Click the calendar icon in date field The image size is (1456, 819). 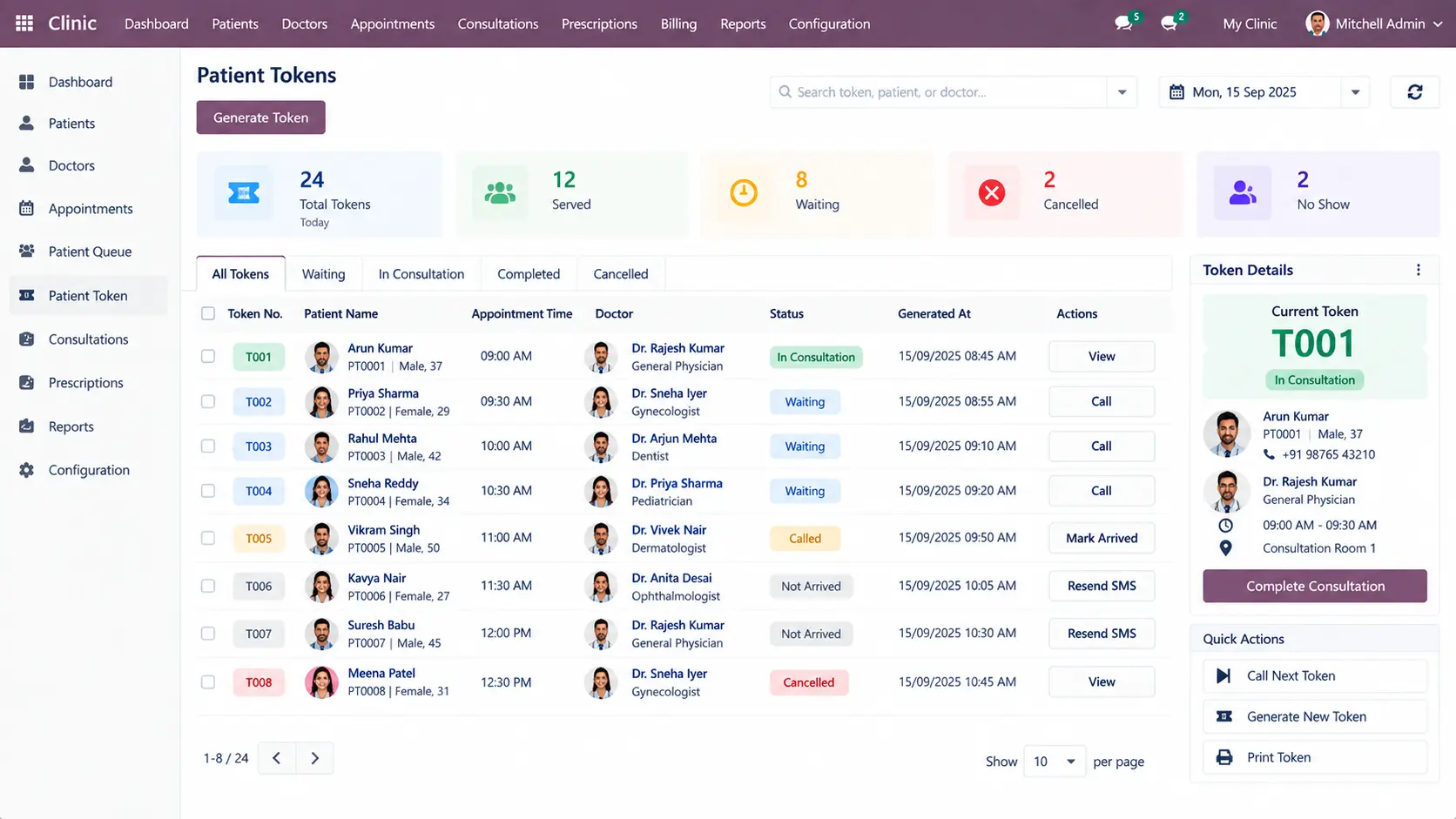click(x=1176, y=92)
